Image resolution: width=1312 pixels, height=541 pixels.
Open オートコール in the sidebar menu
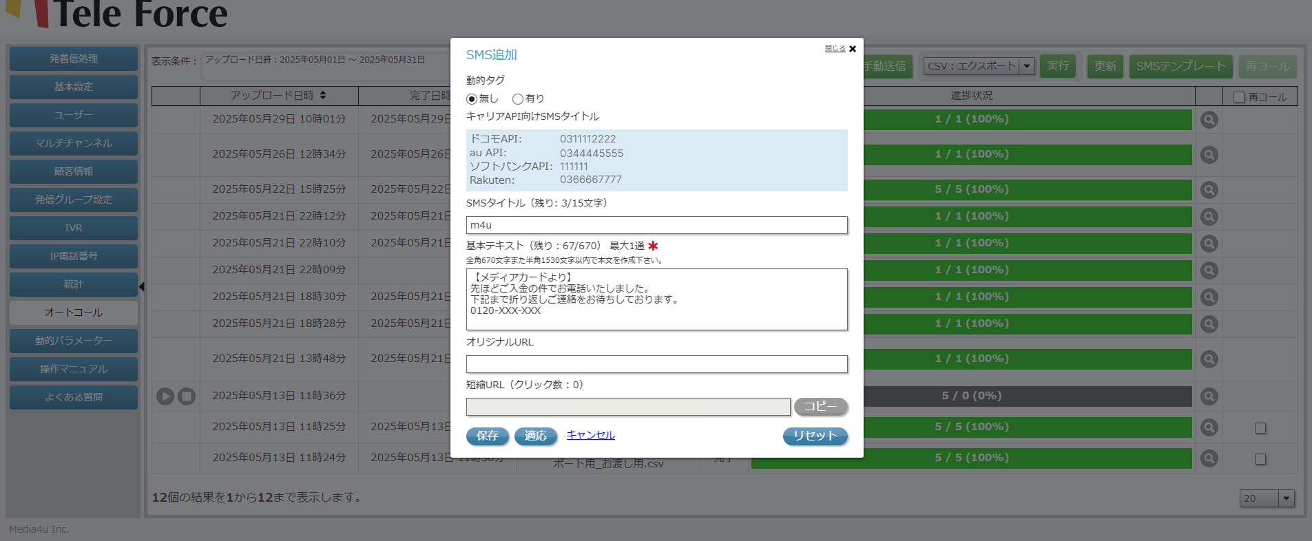(x=74, y=312)
